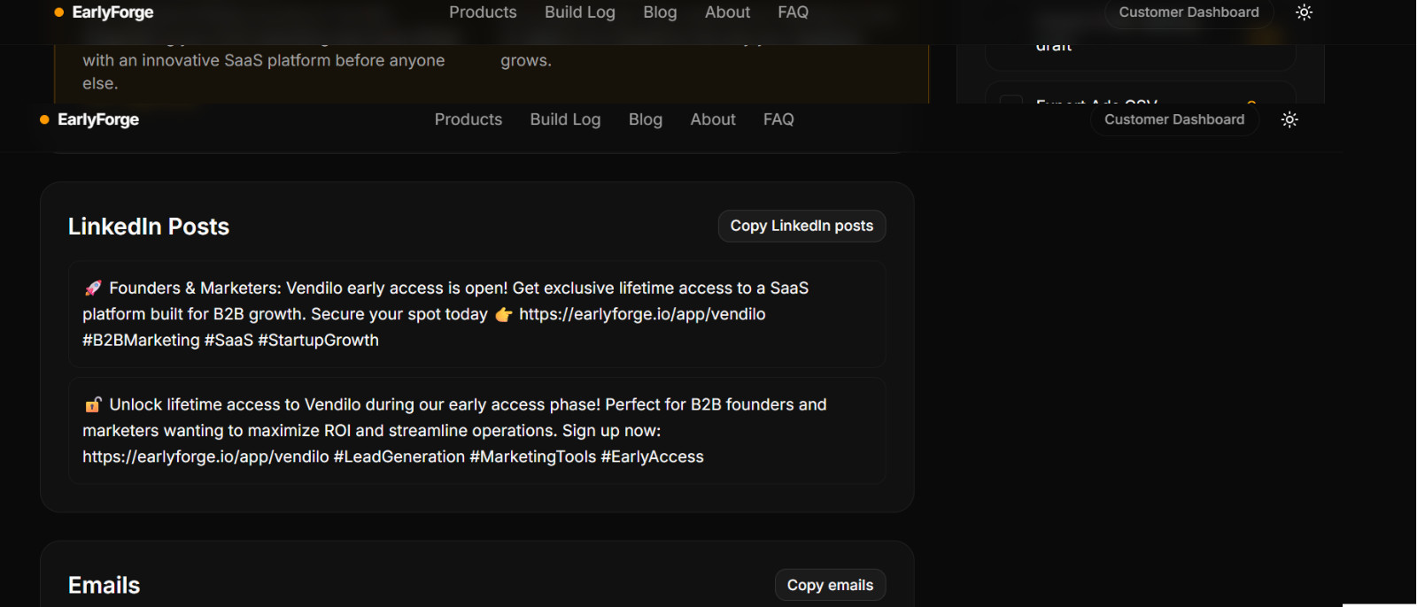Screen dimensions: 1417x607
Task: Open Build Log in the topmost header
Action: (580, 12)
